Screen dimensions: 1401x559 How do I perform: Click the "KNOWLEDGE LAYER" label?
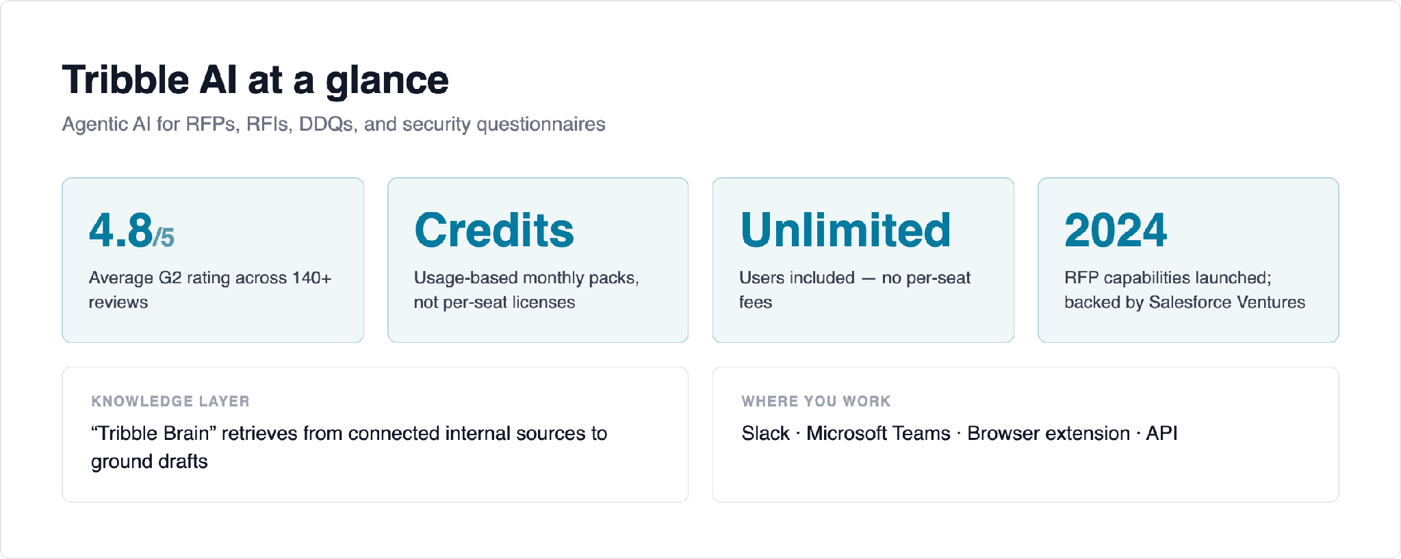click(x=170, y=402)
